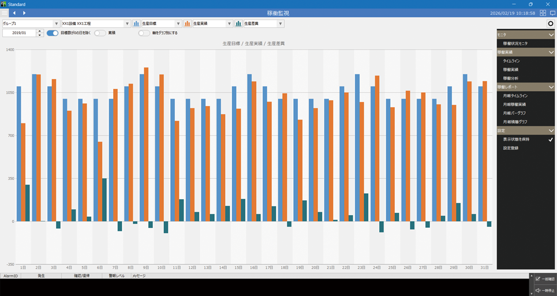This screenshot has height=296, width=557.
Task: Disable the 目標数が0の日を除く toggle
Action: tap(53, 33)
